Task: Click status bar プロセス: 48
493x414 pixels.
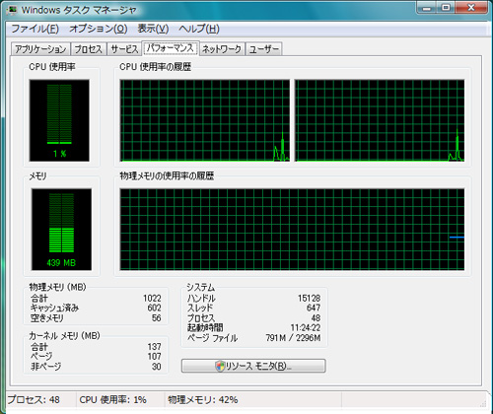Action: [x=34, y=400]
